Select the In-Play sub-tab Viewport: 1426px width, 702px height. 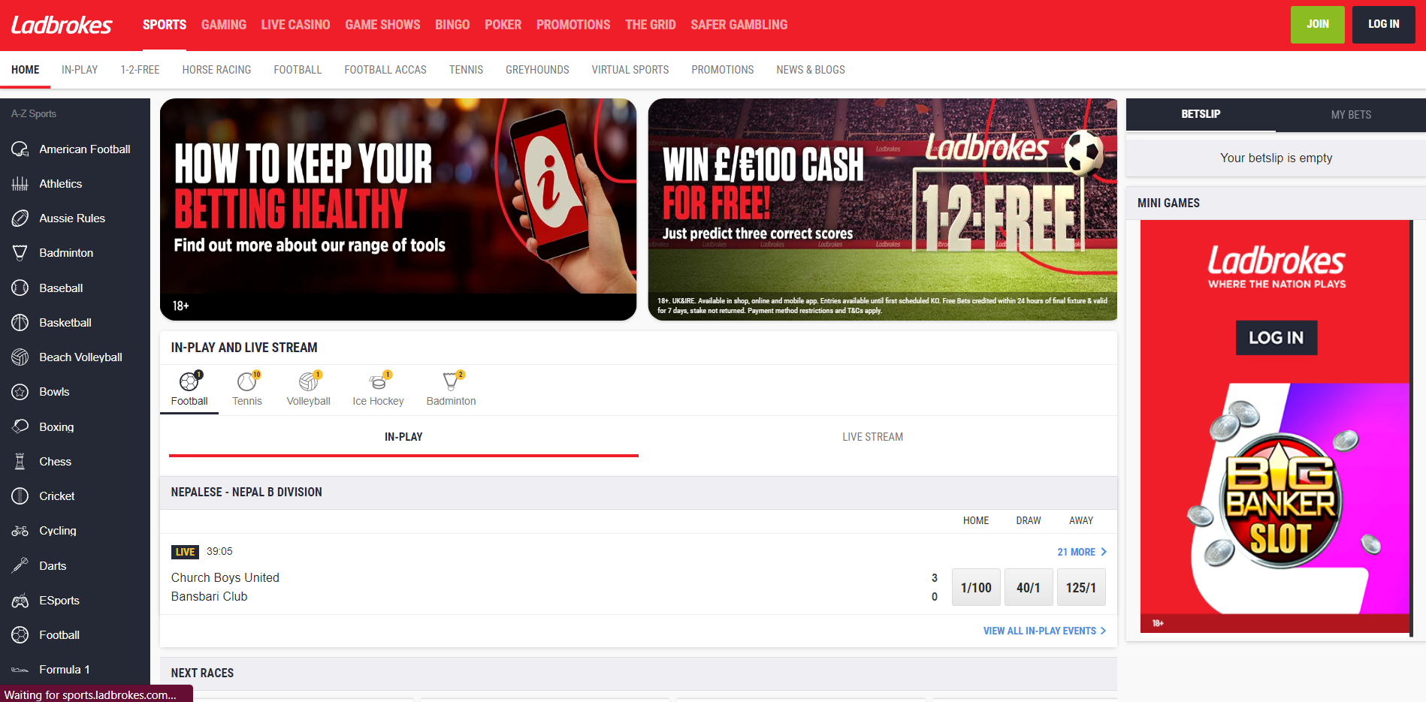[403, 437]
